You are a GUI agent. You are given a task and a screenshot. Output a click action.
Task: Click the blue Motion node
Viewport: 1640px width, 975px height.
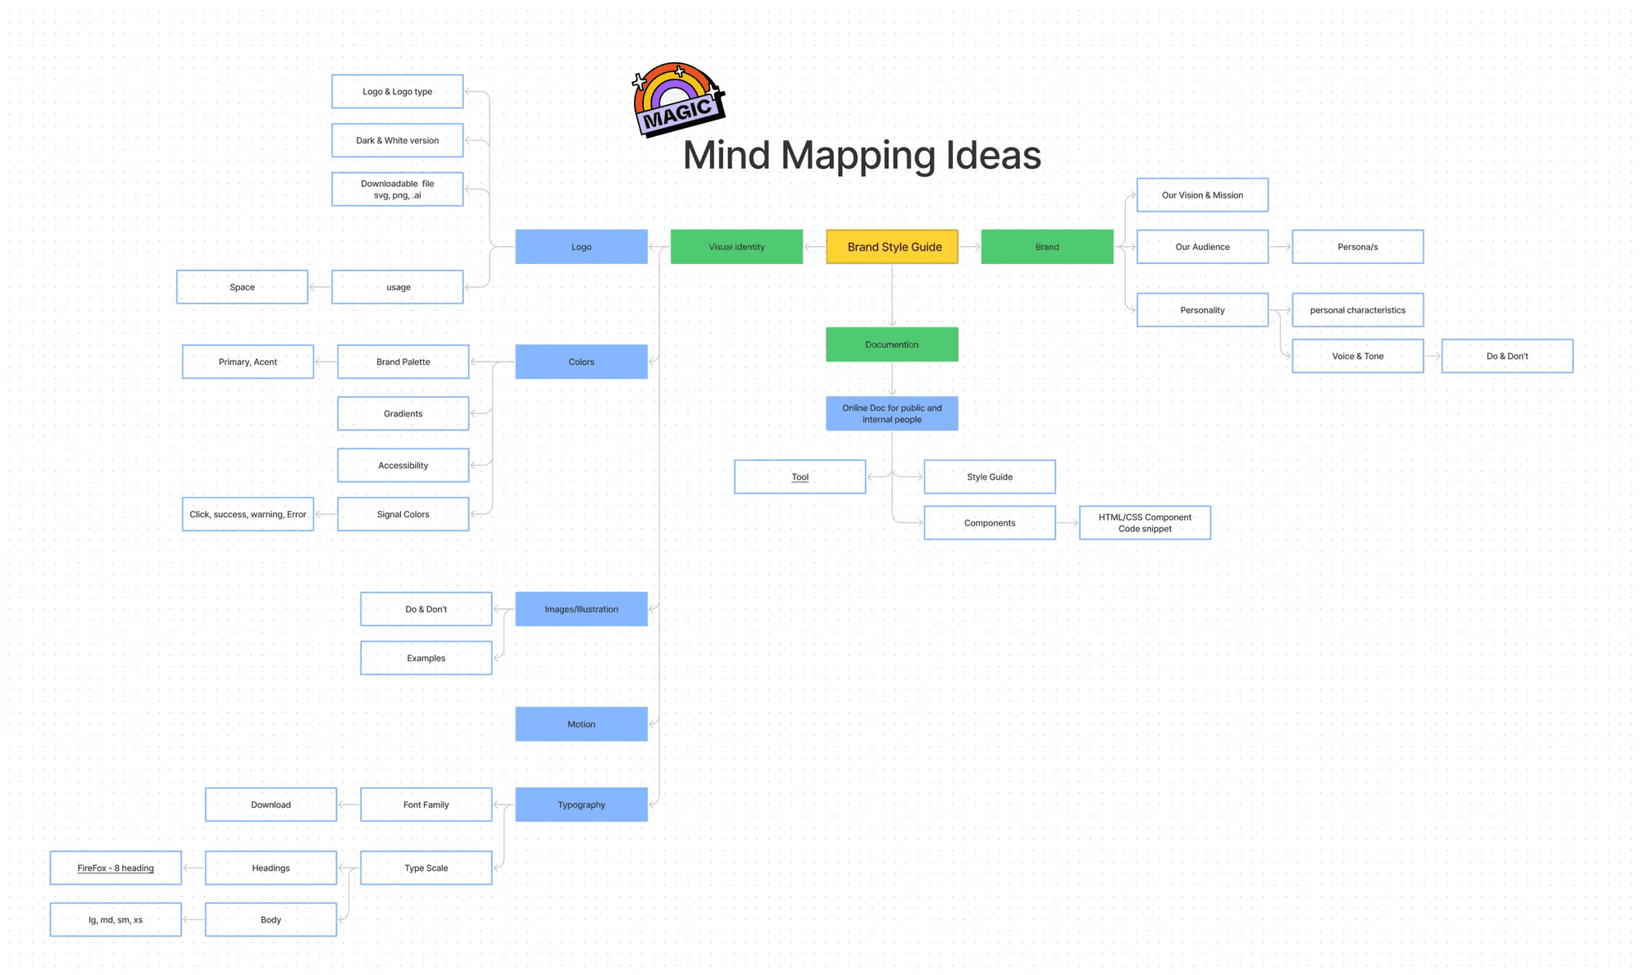click(581, 724)
